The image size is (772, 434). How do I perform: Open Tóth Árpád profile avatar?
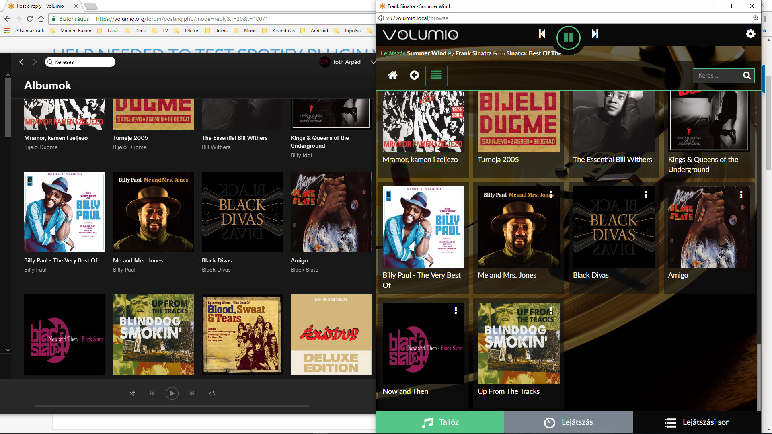(x=324, y=62)
